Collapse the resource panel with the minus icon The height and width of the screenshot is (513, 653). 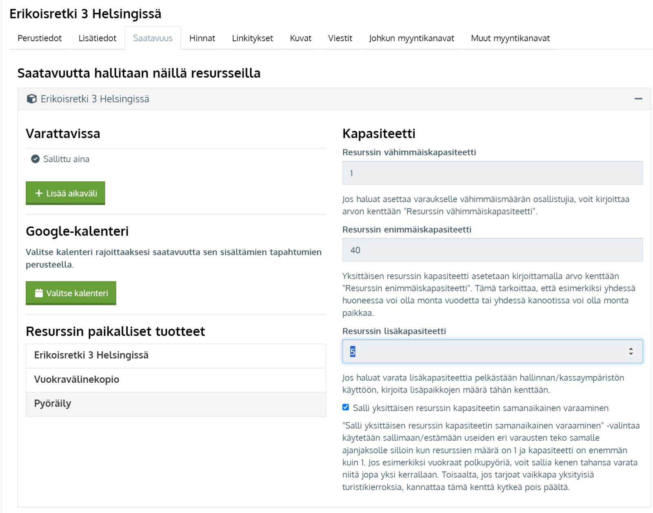638,99
